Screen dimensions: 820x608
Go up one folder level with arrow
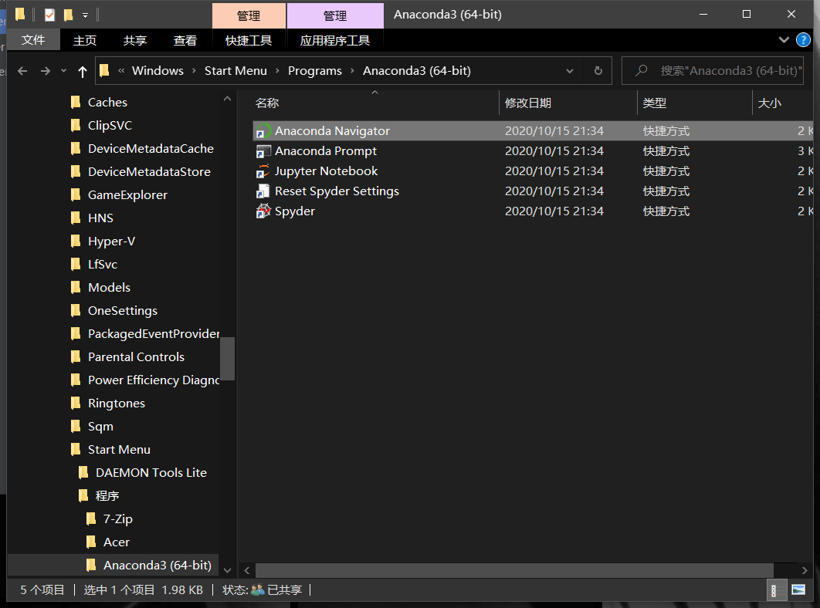click(82, 71)
